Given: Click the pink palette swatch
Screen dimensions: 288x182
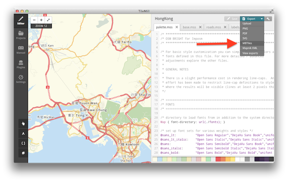Looking at the screenshot, I should coord(199,159).
